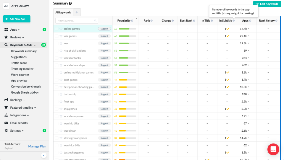Expand the Rankings sidebar section
The image size is (284, 160).
[17, 100]
